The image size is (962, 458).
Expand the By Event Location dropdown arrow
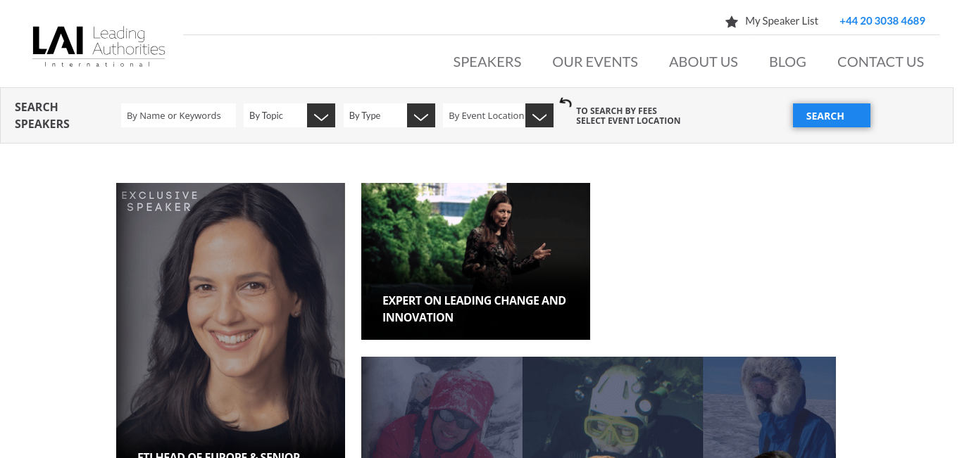click(x=539, y=116)
